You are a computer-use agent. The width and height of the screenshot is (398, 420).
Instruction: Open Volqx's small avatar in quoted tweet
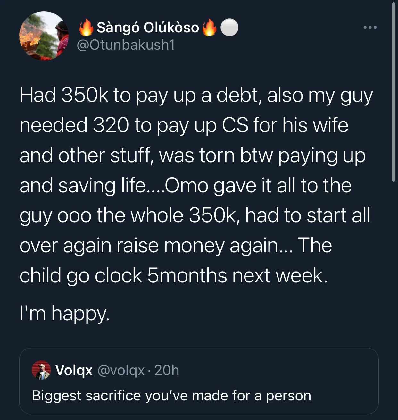41,370
